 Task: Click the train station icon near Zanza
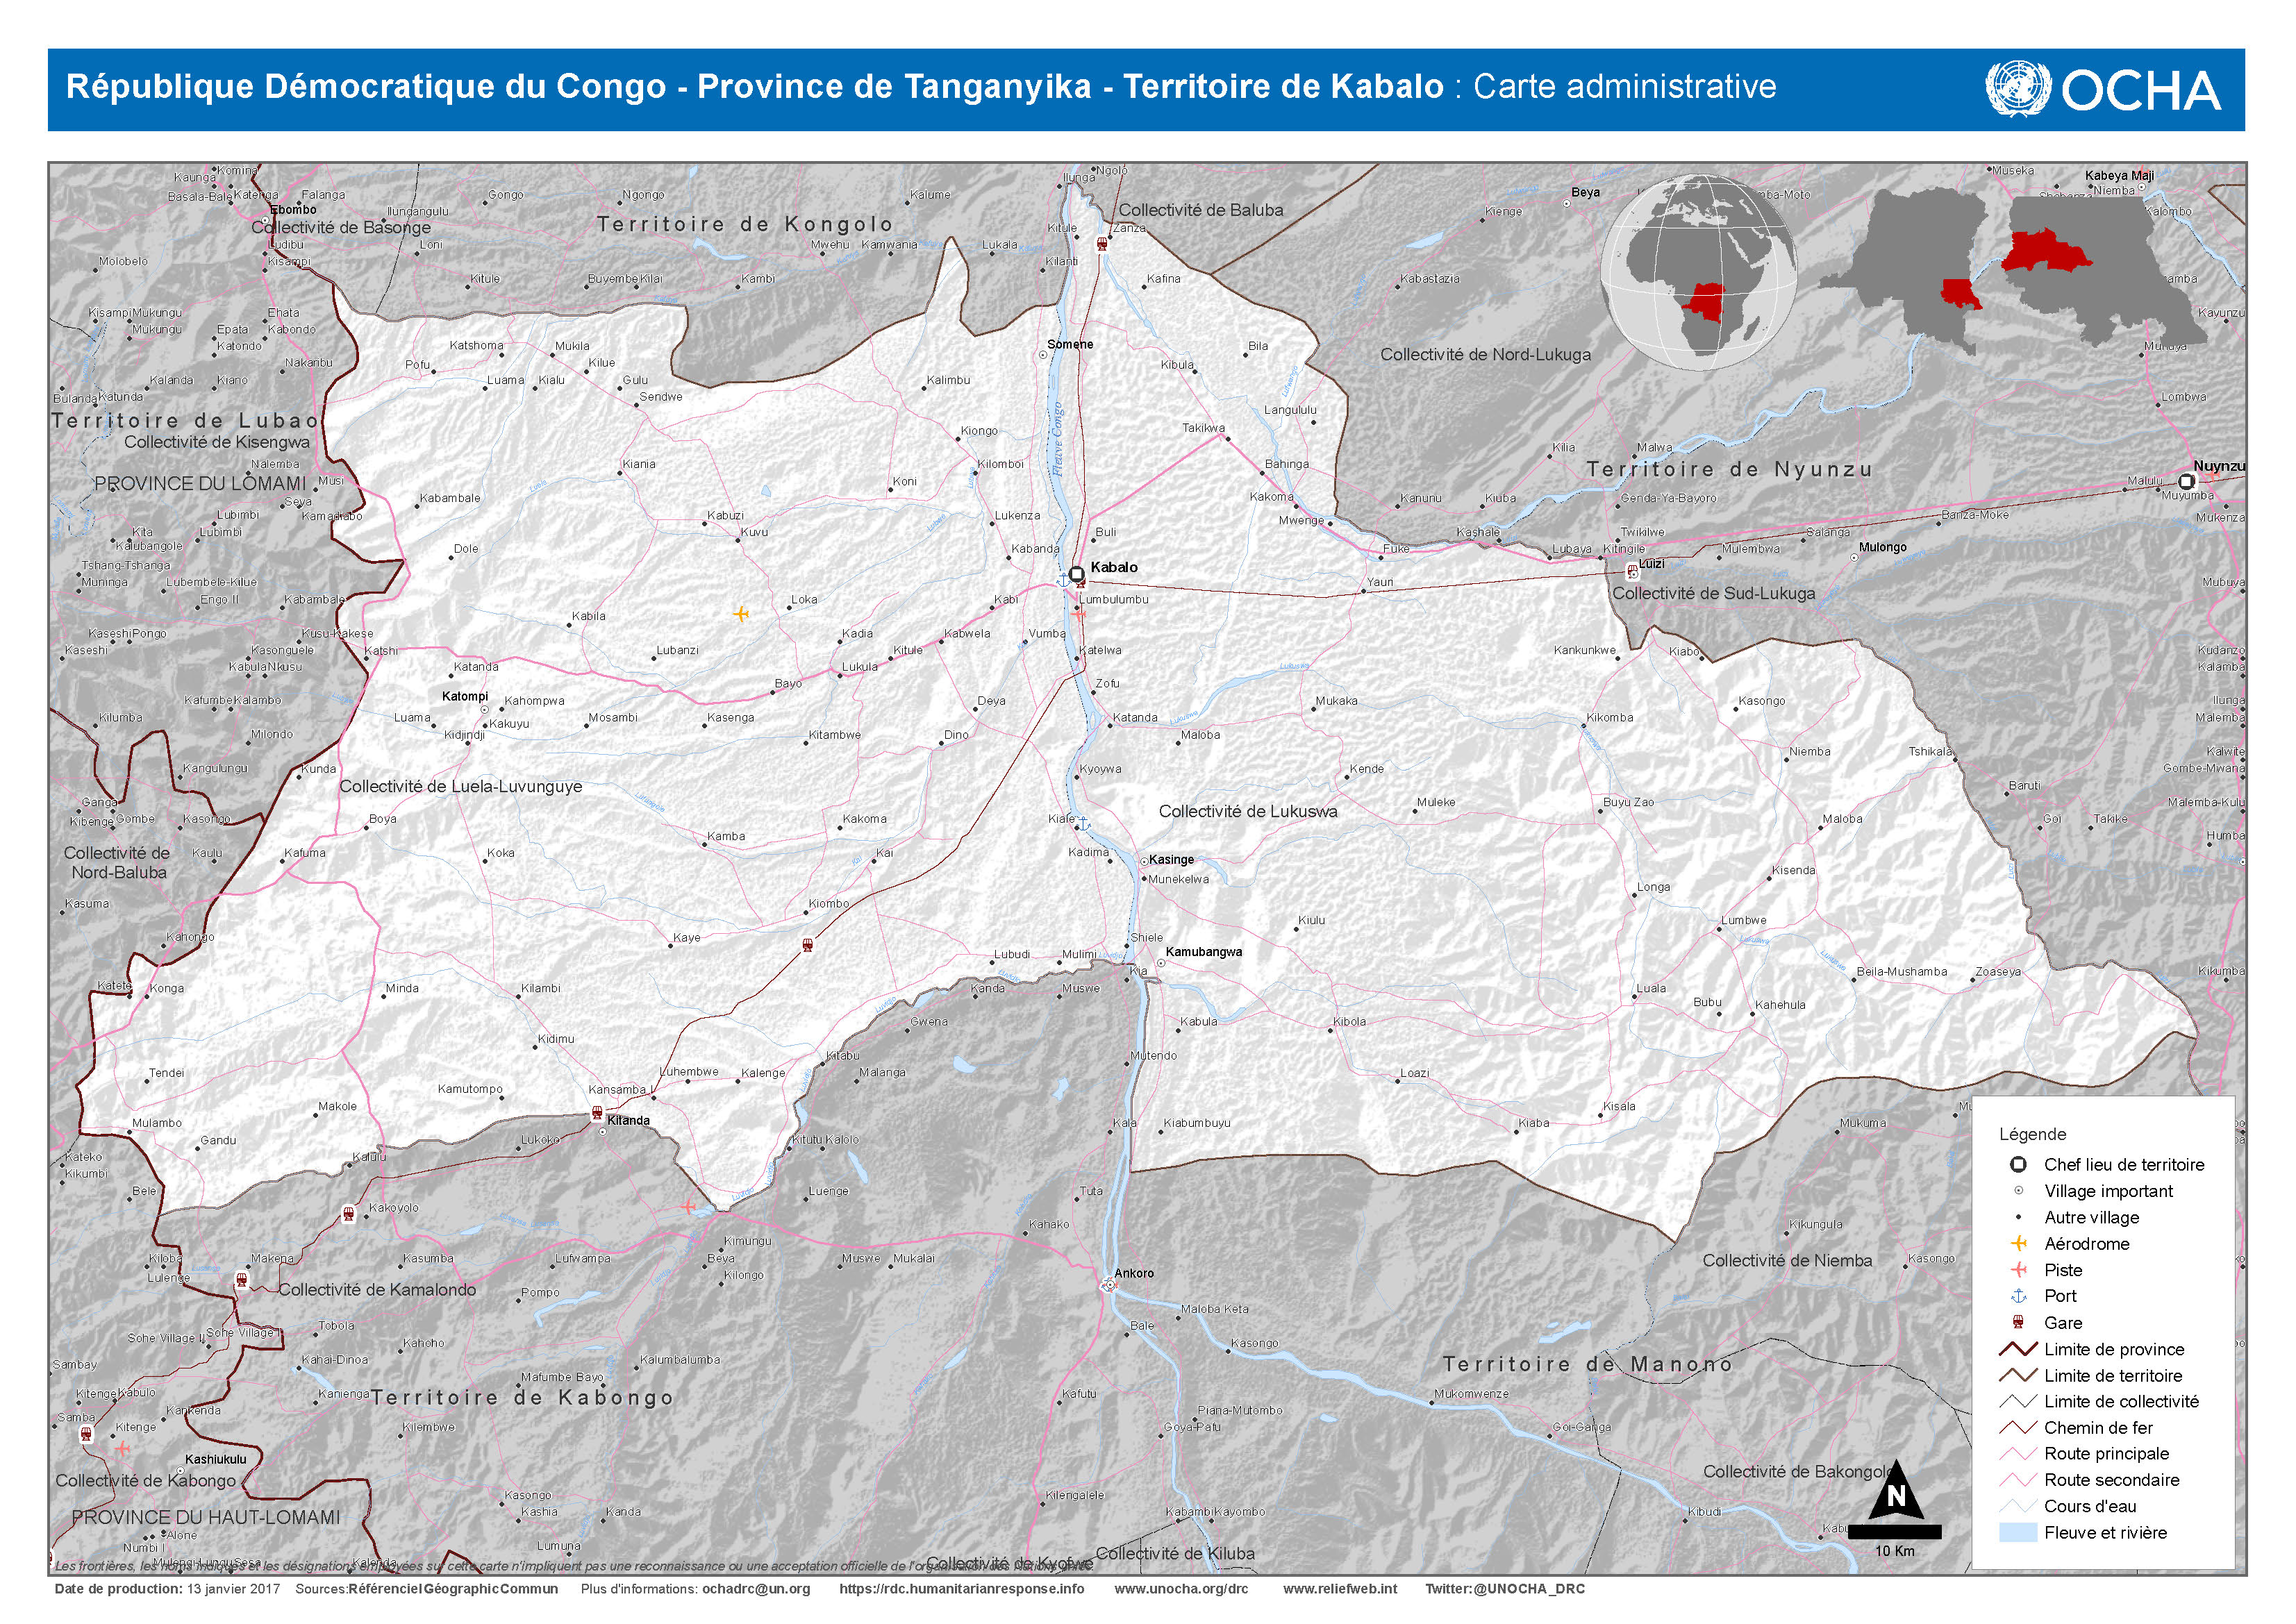[x=1101, y=243]
